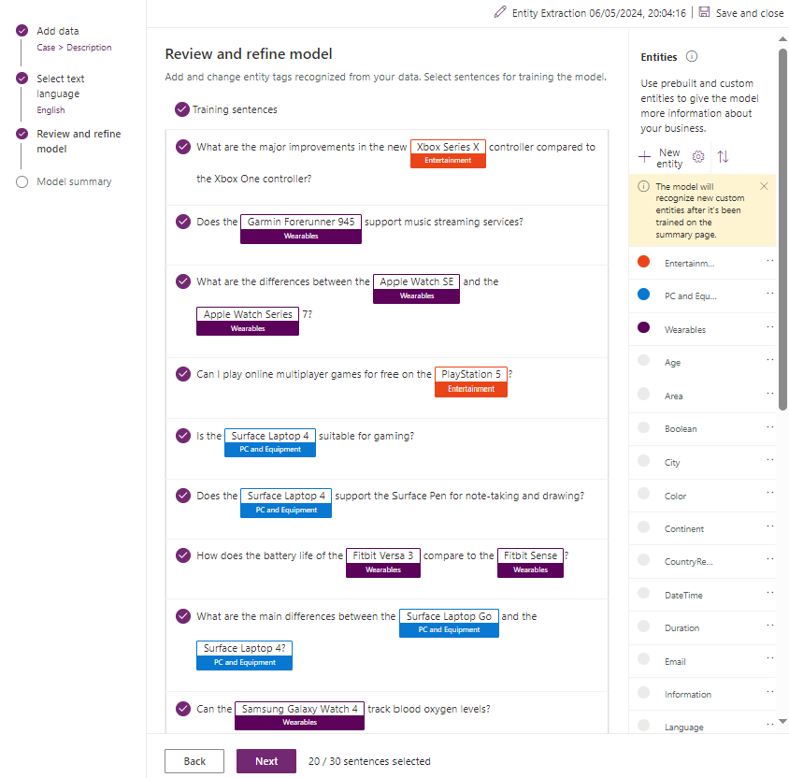Image resolution: width=789 pixels, height=778 pixels.
Task: Uncheck the Samsung Galaxy Watch 4 sentence
Action: click(183, 709)
